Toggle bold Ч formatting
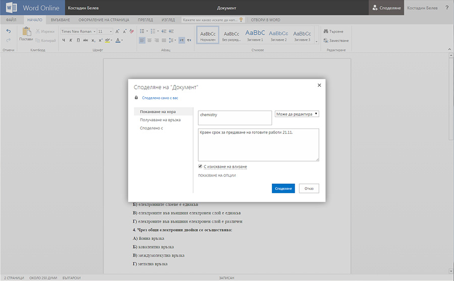This screenshot has width=454, height=281. pyautogui.click(x=64, y=40)
